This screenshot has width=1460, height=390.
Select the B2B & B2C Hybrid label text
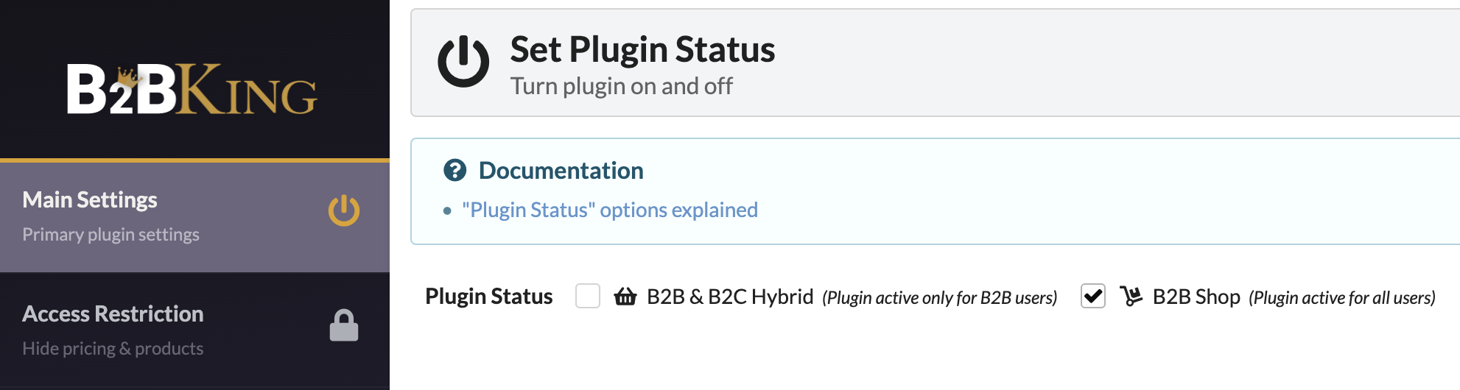pos(730,297)
